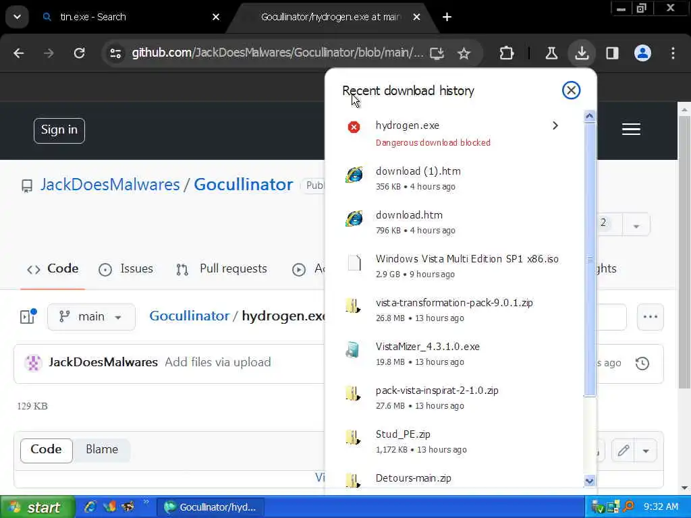Toggle the downloads toolbar icon
This screenshot has width=691, height=518.
click(582, 53)
